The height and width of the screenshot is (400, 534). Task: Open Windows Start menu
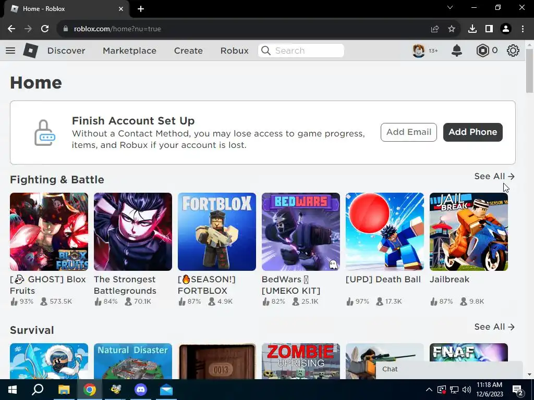(x=13, y=390)
